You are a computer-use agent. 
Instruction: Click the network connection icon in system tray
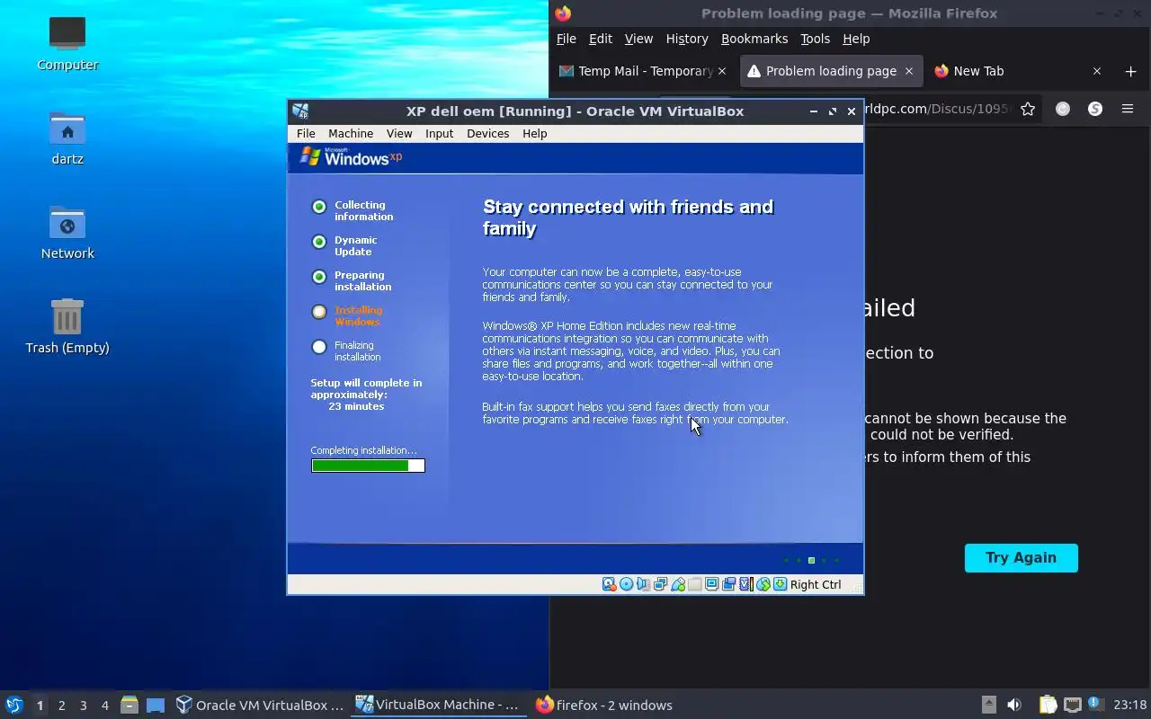coord(1072,705)
